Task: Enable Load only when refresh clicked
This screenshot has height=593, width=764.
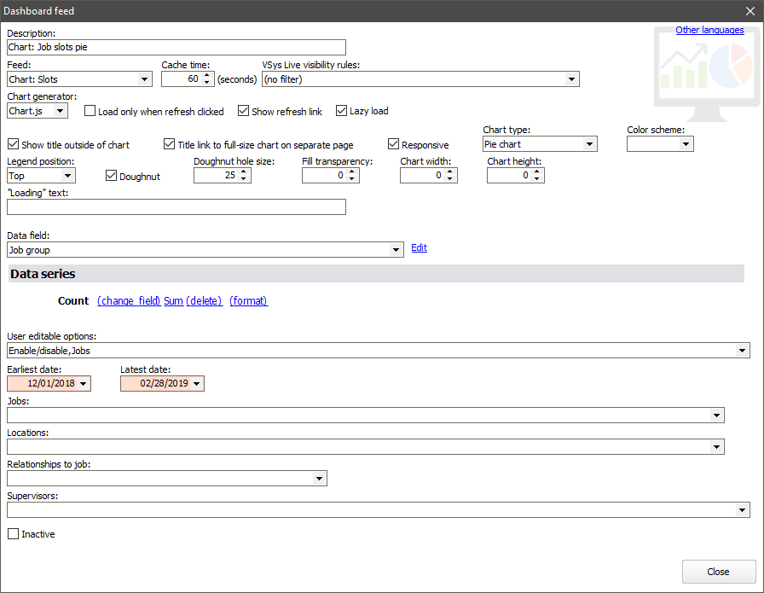Action: point(90,112)
